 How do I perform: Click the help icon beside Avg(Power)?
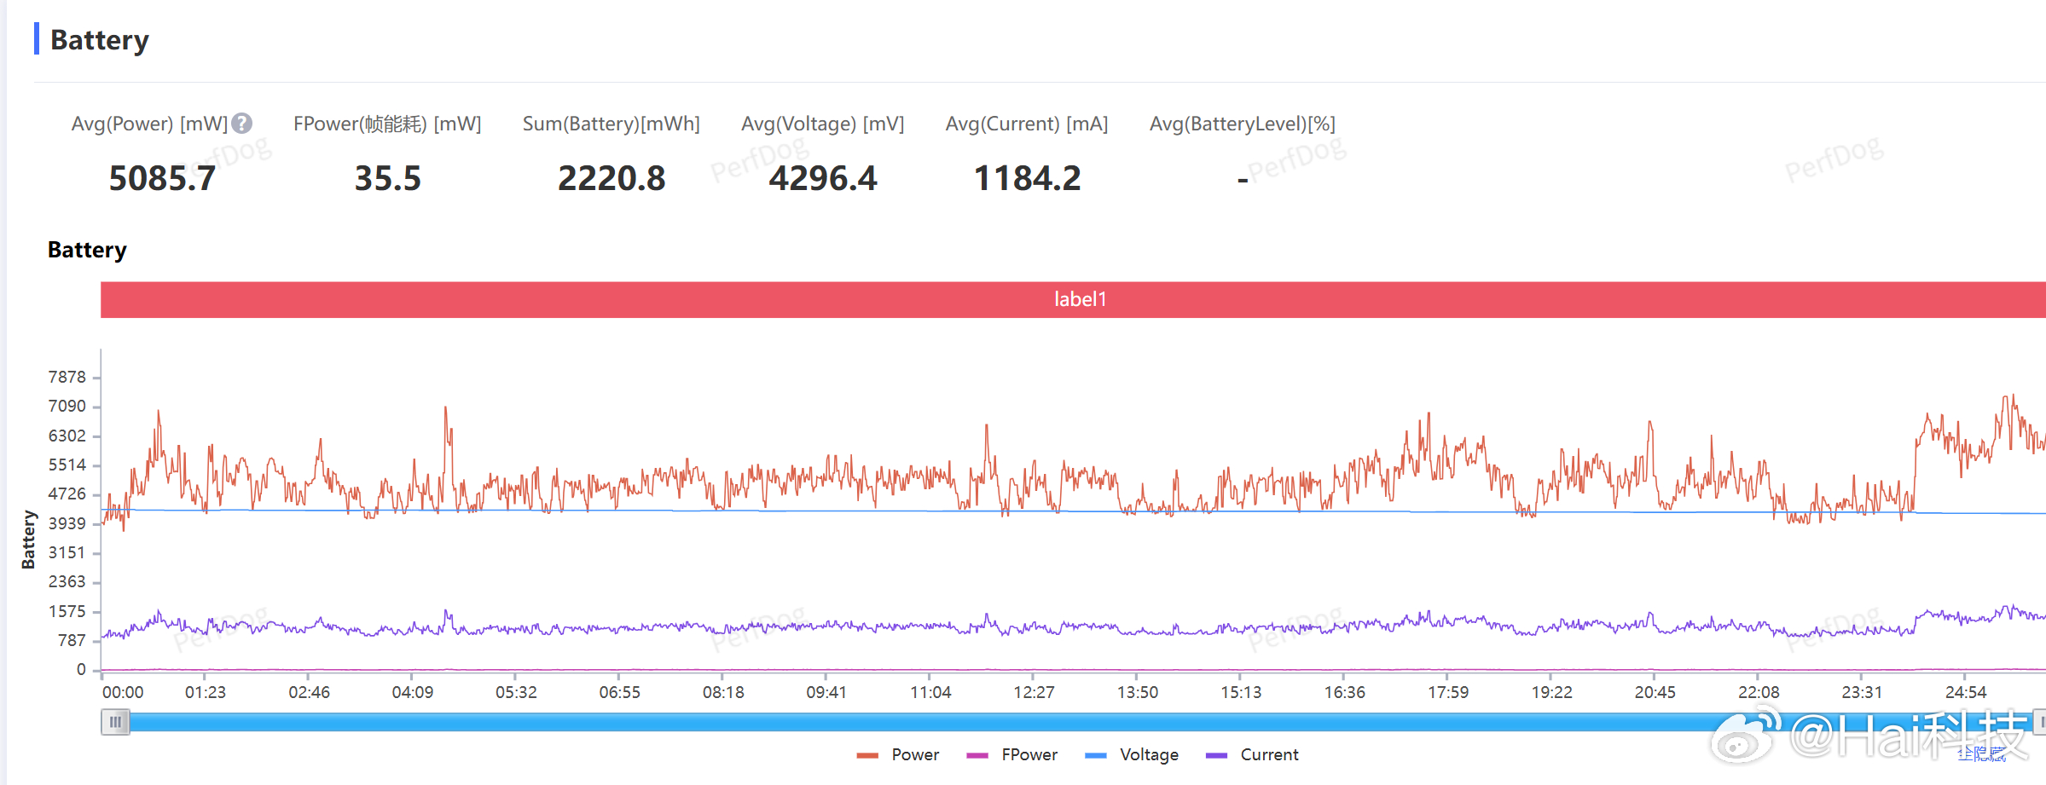pos(242,124)
